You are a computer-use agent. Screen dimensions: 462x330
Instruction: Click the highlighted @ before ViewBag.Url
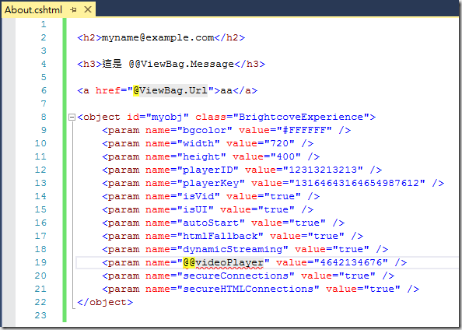tap(136, 90)
